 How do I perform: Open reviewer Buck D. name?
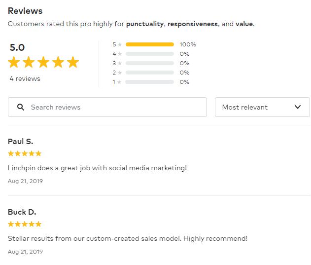click(x=22, y=212)
